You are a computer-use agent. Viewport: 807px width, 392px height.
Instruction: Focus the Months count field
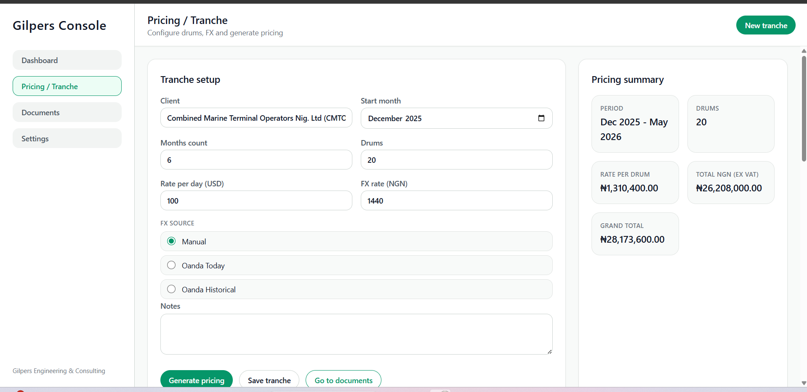(x=256, y=160)
